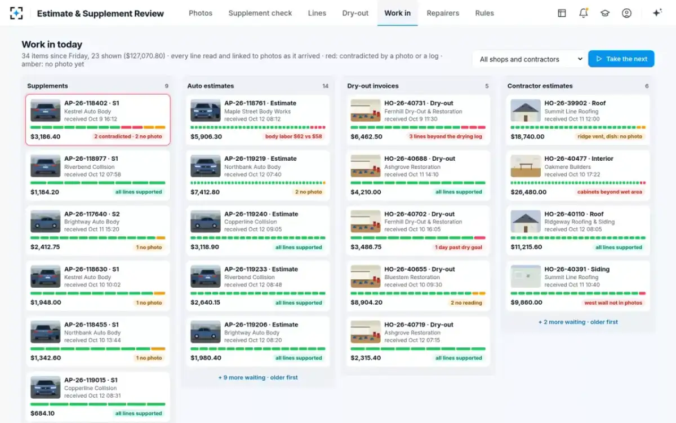The height and width of the screenshot is (423, 676).
Task: Click the $3,186.40 amount
Action: point(46,136)
